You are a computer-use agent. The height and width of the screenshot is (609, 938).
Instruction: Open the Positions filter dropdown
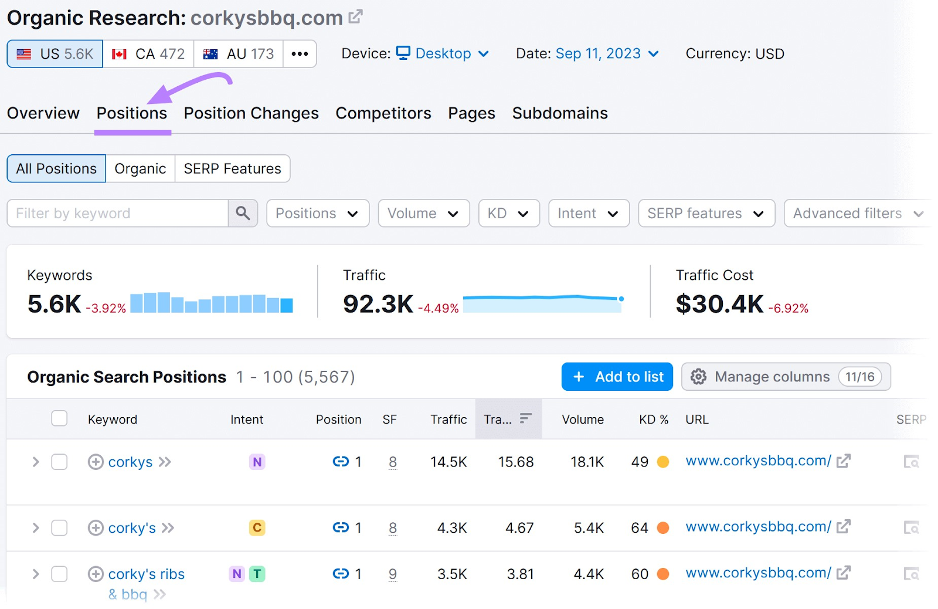[318, 213]
